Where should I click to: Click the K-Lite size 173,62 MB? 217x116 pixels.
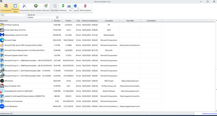pos(57,30)
